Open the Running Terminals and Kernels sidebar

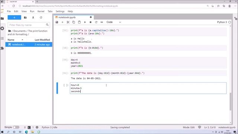point(2,28)
